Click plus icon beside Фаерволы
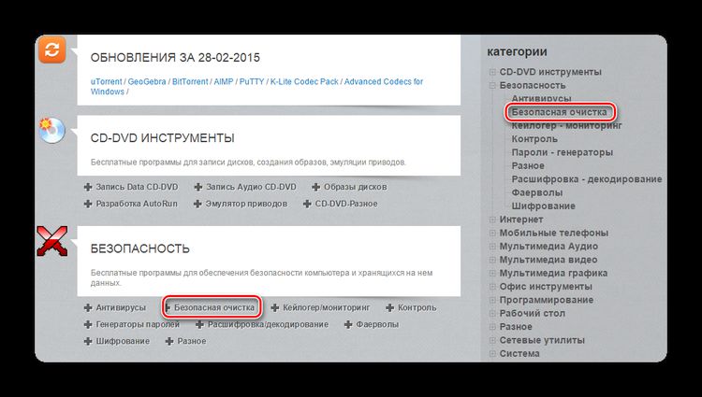Image resolution: width=702 pixels, height=397 pixels. pyautogui.click(x=348, y=325)
